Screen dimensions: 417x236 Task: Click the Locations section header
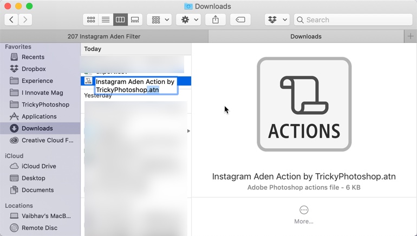point(19,206)
